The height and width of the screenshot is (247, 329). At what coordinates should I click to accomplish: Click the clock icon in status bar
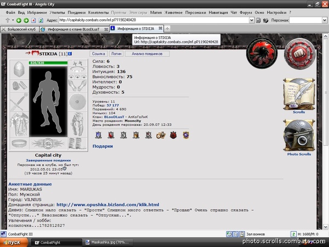coord(229,234)
